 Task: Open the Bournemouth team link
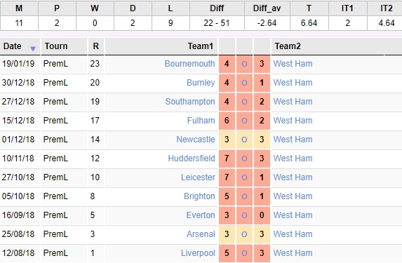tap(189, 64)
